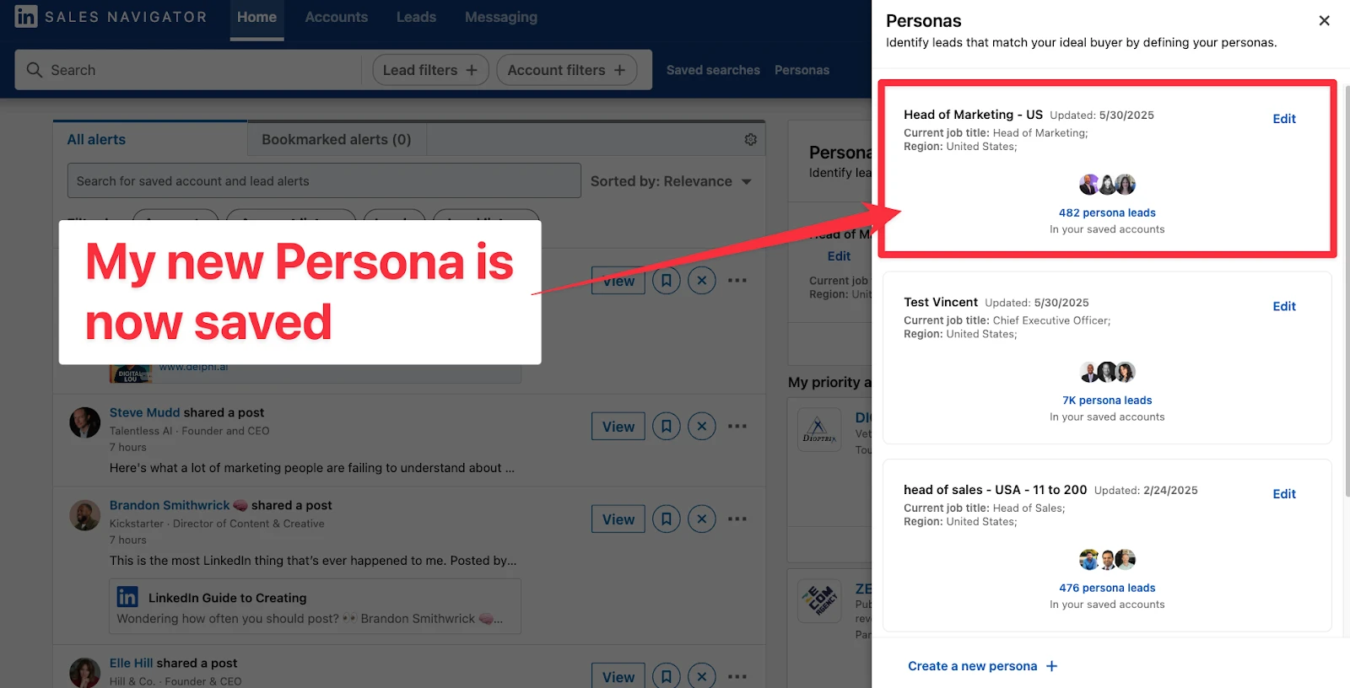This screenshot has width=1350, height=688.
Task: Expand the Sorted by: Relevance dropdown
Action: pyautogui.click(x=671, y=181)
